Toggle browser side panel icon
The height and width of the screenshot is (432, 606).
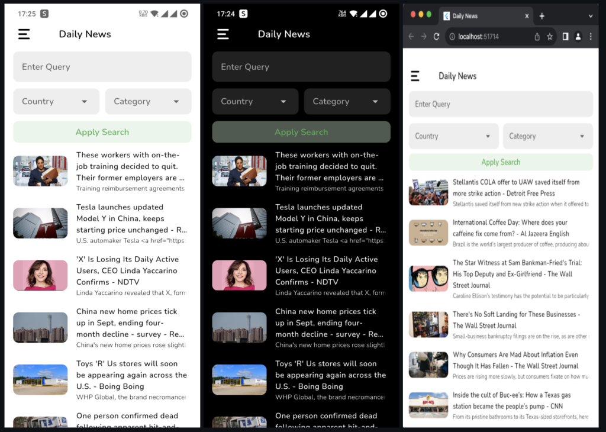(565, 36)
